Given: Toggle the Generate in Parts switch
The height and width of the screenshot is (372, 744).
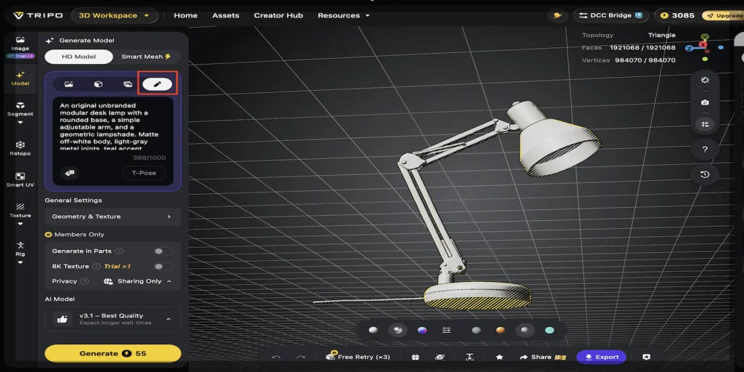Looking at the screenshot, I should (163, 251).
